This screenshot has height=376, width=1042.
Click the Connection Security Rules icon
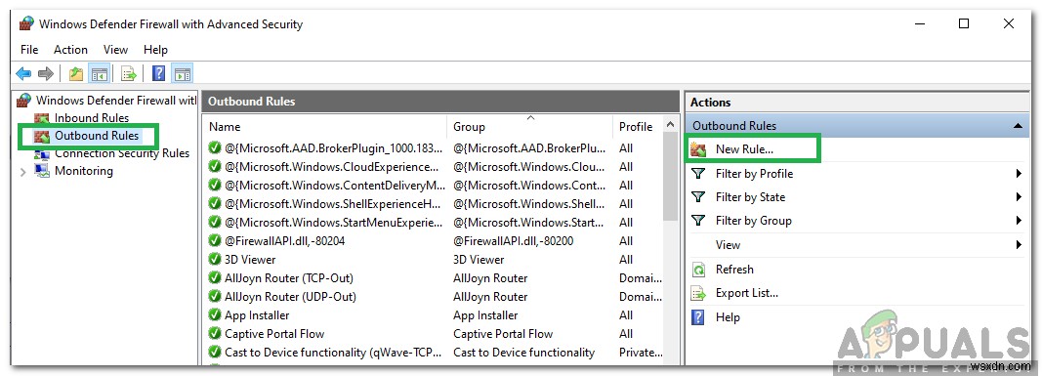pyautogui.click(x=43, y=153)
